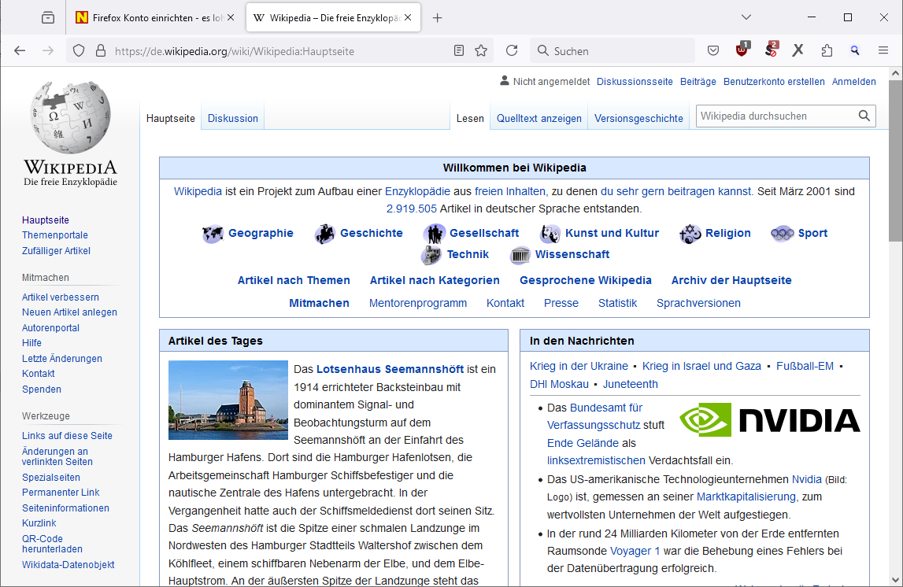Image resolution: width=903 pixels, height=587 pixels.
Task: Click the forward navigation arrow
Action: pyautogui.click(x=48, y=50)
